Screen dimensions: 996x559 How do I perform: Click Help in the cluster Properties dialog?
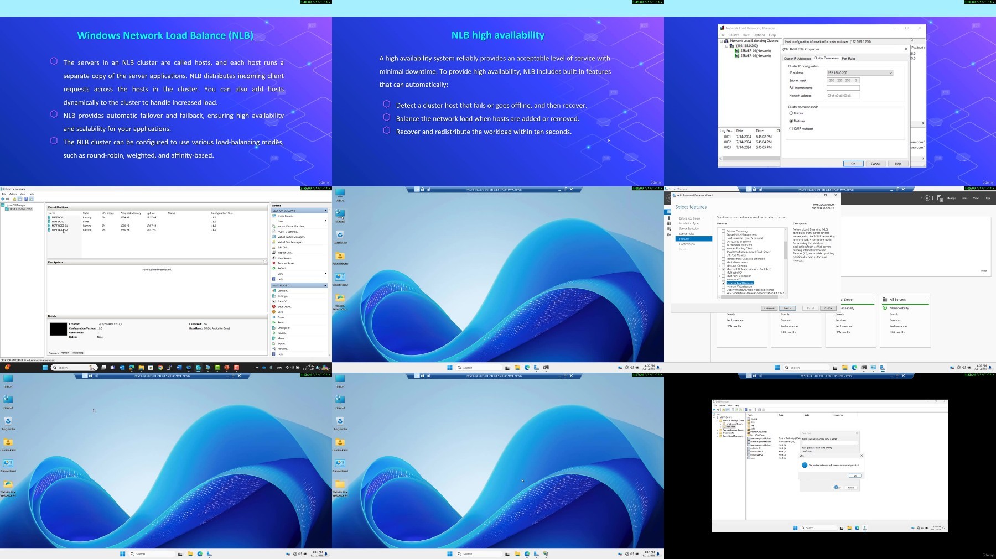(898, 164)
